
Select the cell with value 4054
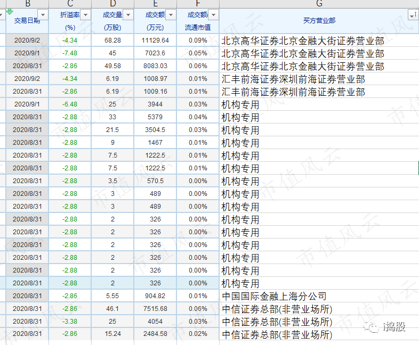[x=155, y=321]
